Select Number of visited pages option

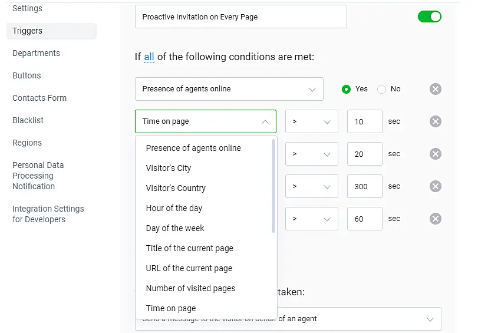pyautogui.click(x=190, y=288)
